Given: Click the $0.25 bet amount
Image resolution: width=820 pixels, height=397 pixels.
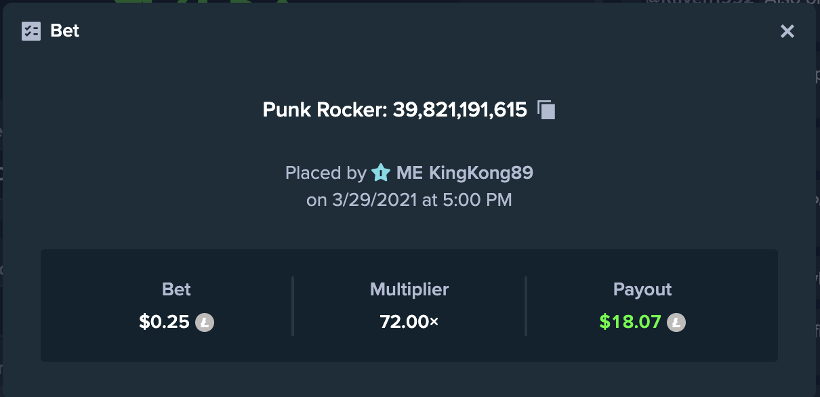Looking at the screenshot, I should click(164, 322).
